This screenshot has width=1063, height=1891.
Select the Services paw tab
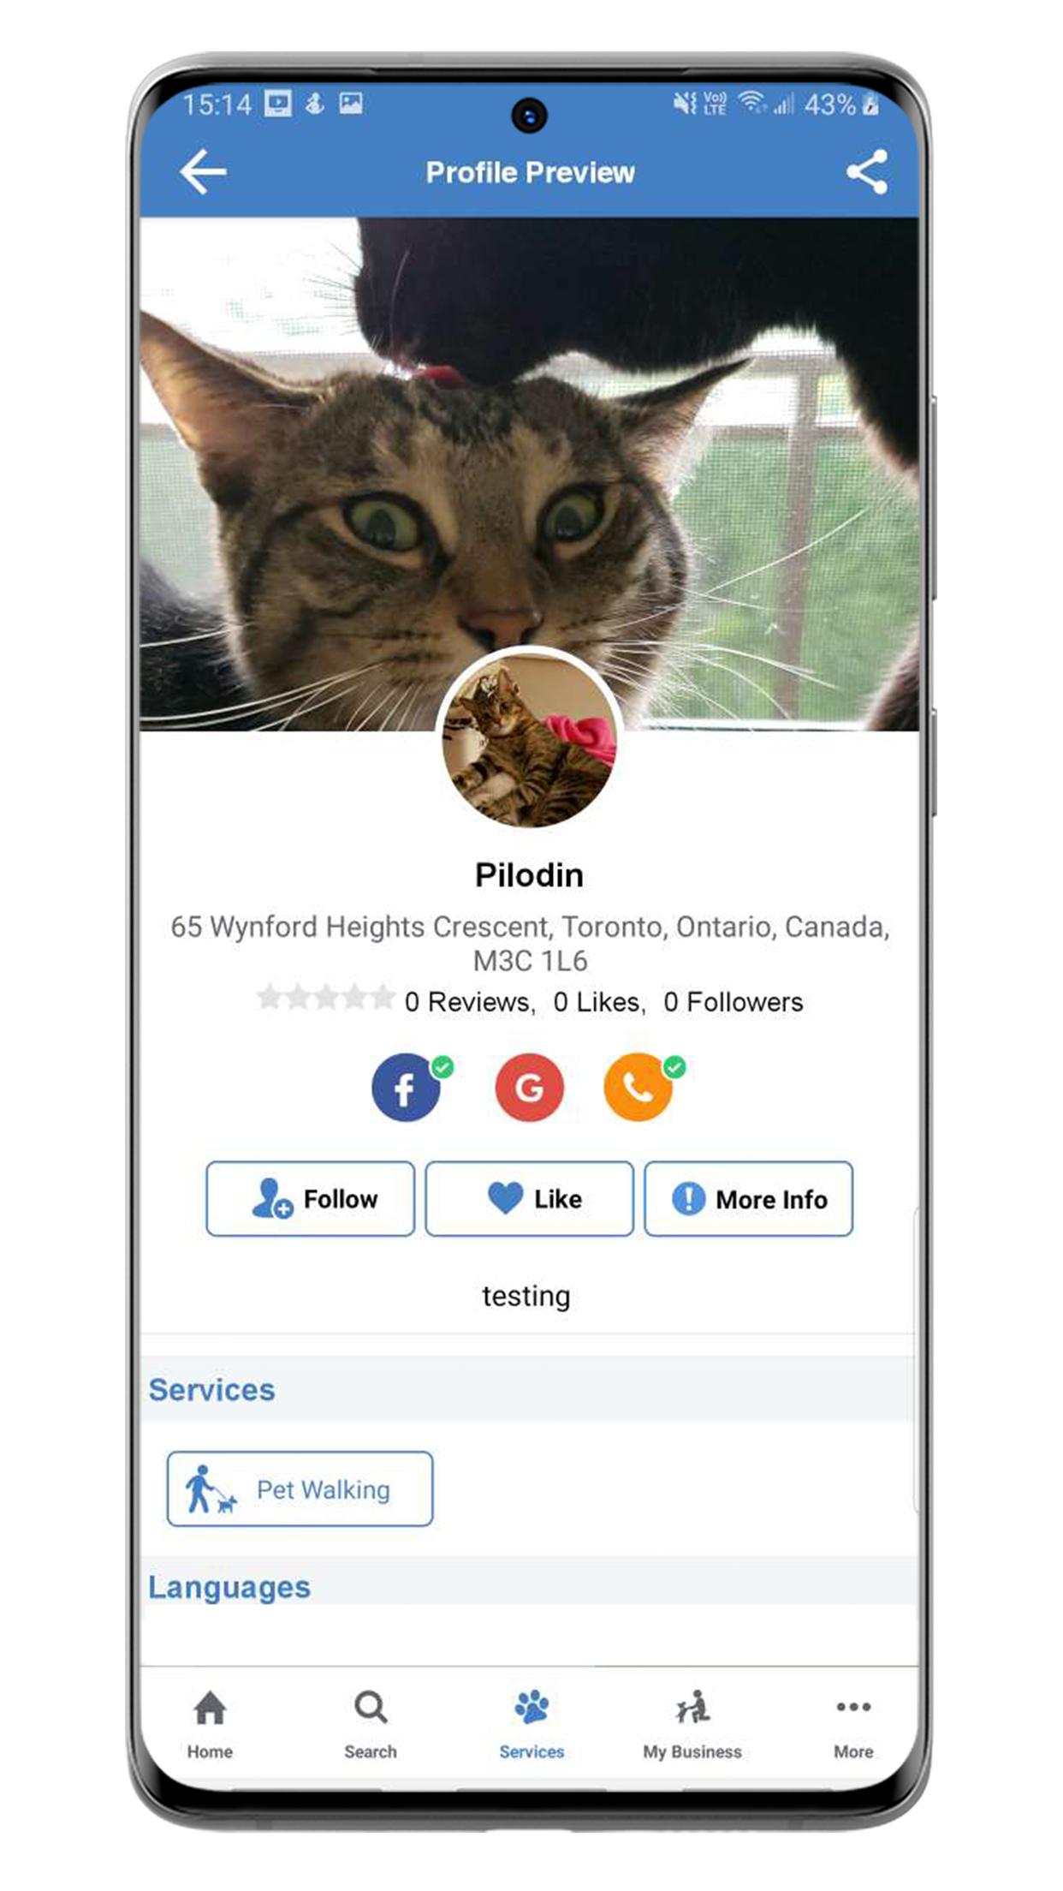(531, 1724)
